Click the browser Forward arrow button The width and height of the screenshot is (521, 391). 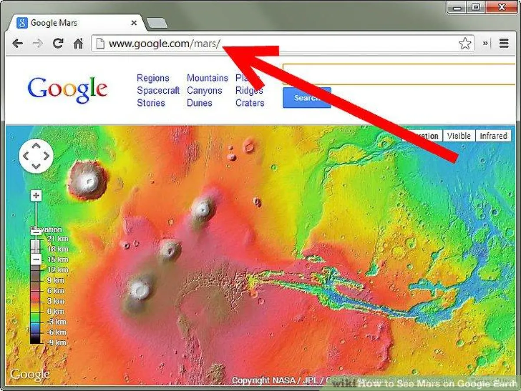(x=38, y=43)
